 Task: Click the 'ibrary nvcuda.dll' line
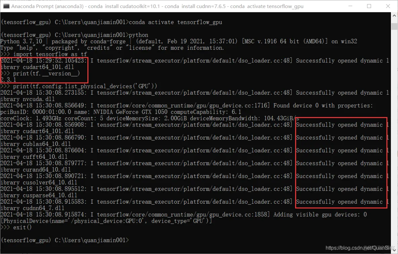tap(28, 99)
